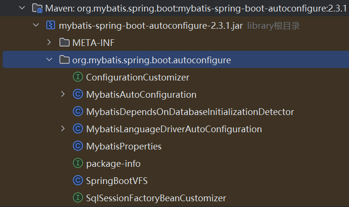Select the META-INF folder
Image resolution: width=349 pixels, height=207 pixels.
pyautogui.click(x=94, y=43)
